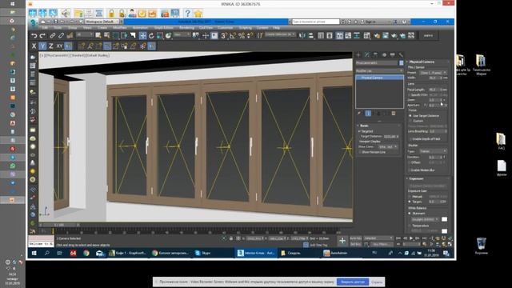Toggle Enable Depth of Field checkbox

point(410,138)
